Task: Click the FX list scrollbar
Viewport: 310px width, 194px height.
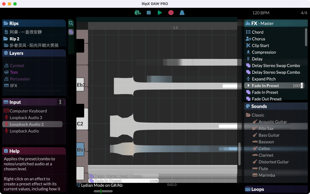Action: (x=306, y=37)
